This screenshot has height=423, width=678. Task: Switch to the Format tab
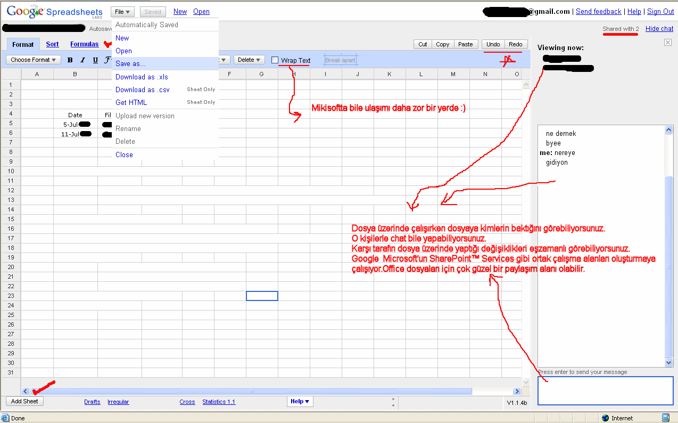23,45
